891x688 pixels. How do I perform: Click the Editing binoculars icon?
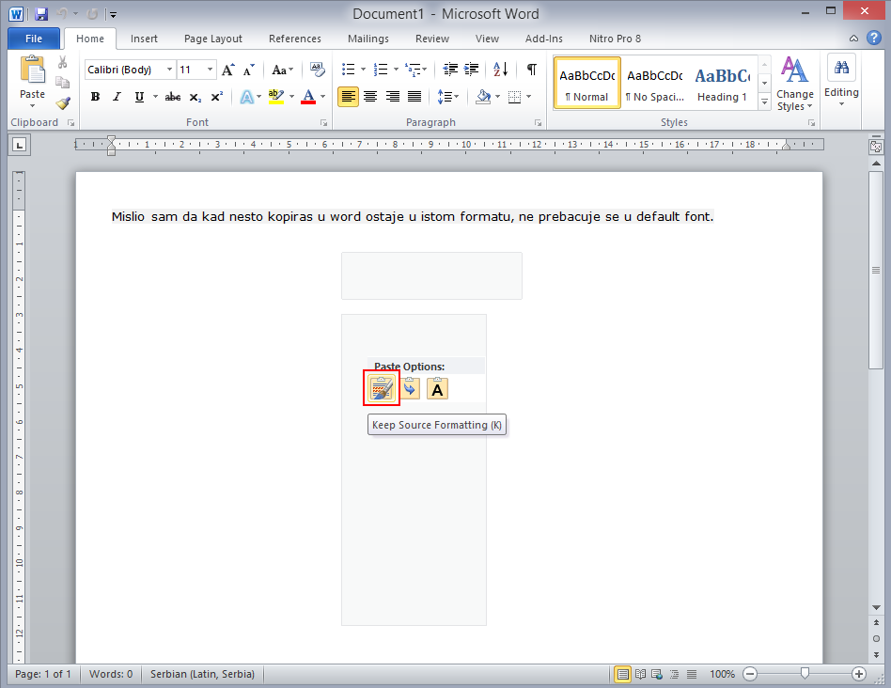[x=841, y=68]
